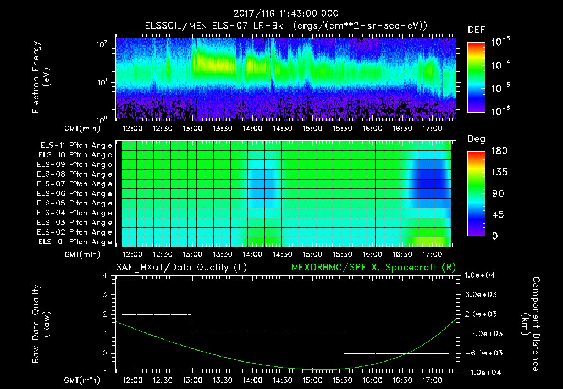Click the 14:00 time label under the pitch angle panel
Viewport: 563px width, 389px height.
[x=252, y=254]
